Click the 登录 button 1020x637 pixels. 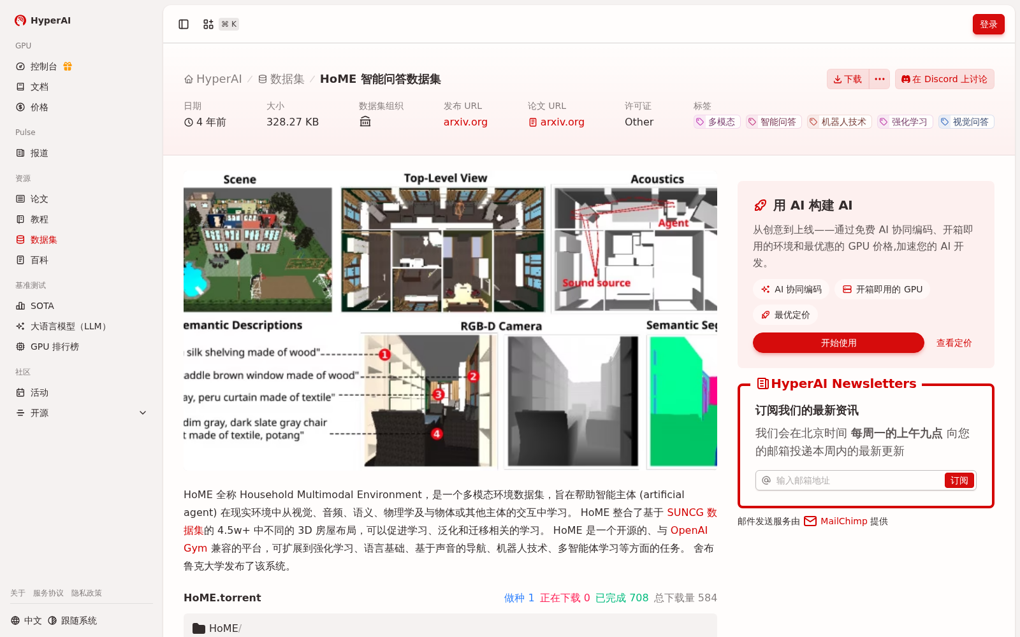coord(988,24)
